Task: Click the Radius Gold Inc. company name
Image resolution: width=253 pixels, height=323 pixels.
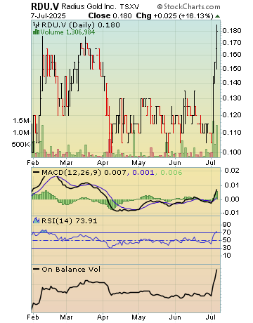Action: point(89,6)
